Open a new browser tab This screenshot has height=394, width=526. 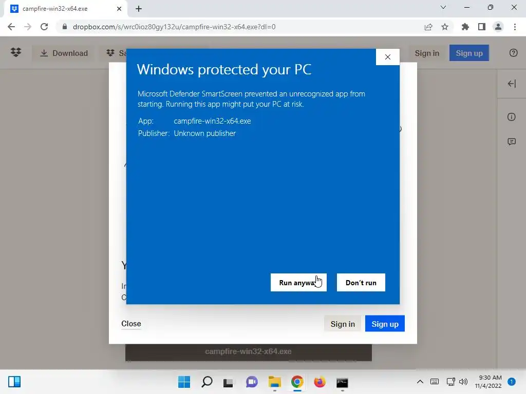click(139, 9)
